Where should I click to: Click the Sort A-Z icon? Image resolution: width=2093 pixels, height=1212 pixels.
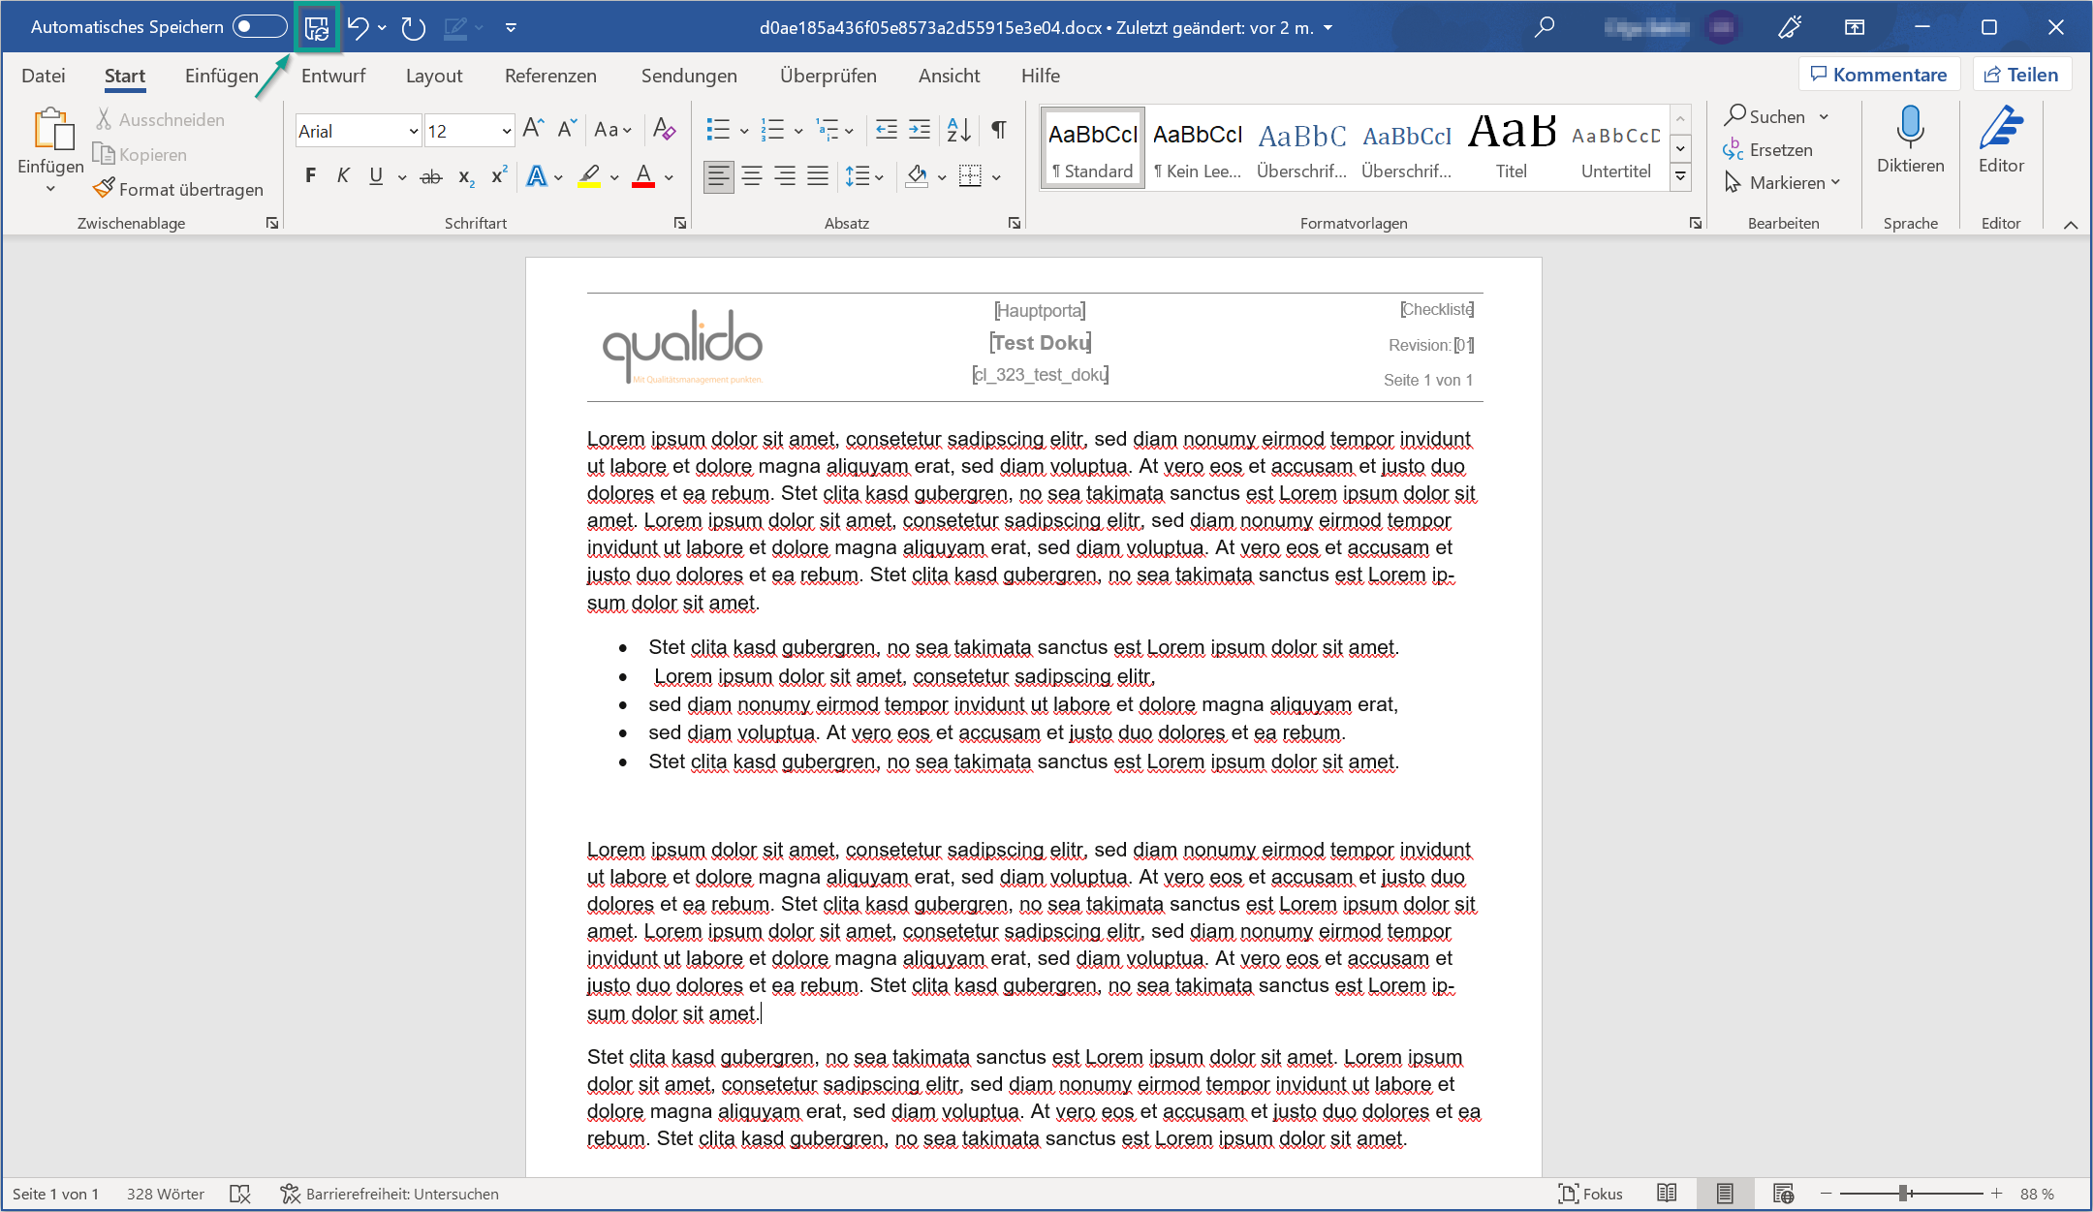pyautogui.click(x=959, y=129)
